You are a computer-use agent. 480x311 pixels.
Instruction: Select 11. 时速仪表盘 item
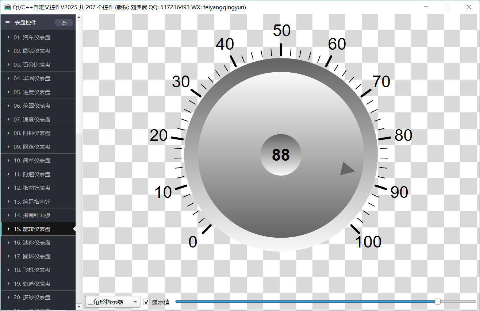click(x=38, y=174)
